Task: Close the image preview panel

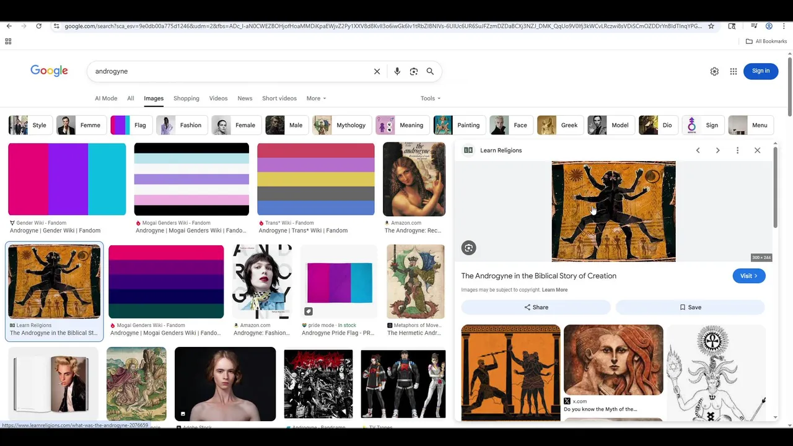Action: [757, 151]
